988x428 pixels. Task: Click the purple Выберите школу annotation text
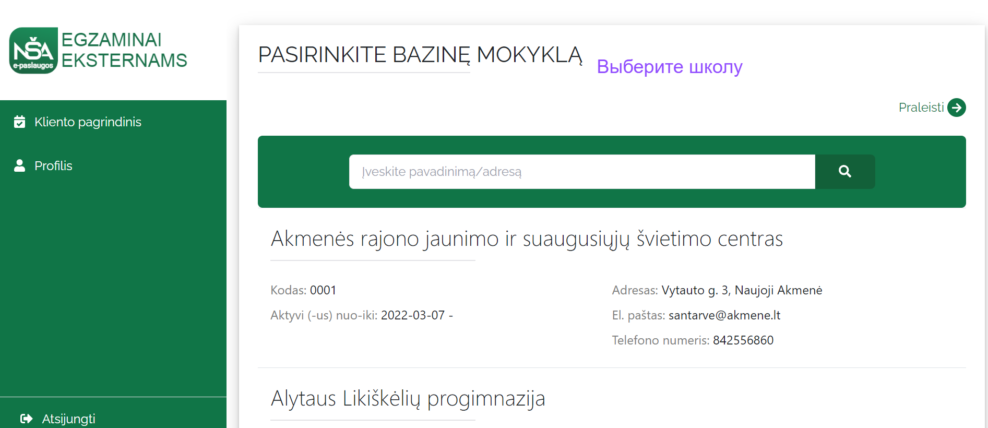point(670,67)
